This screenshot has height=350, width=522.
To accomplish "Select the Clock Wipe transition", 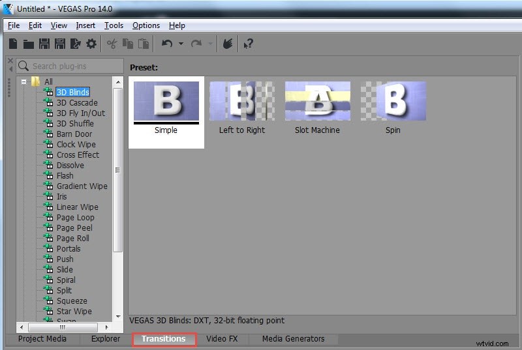I will [76, 144].
